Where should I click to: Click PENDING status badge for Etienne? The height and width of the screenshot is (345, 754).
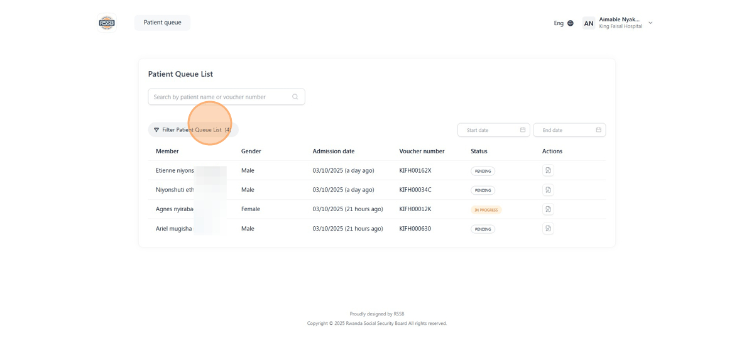[483, 171]
